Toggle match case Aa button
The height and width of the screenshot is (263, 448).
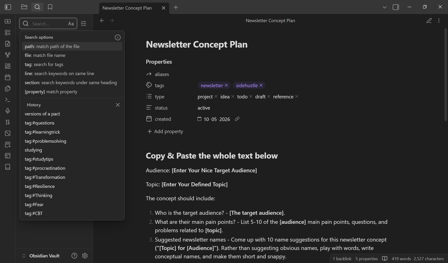click(71, 24)
